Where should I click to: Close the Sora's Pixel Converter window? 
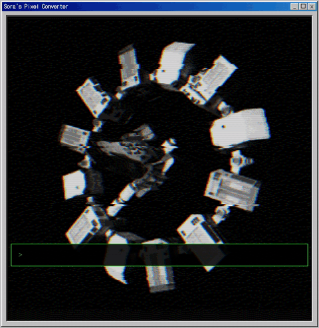pos(312,7)
